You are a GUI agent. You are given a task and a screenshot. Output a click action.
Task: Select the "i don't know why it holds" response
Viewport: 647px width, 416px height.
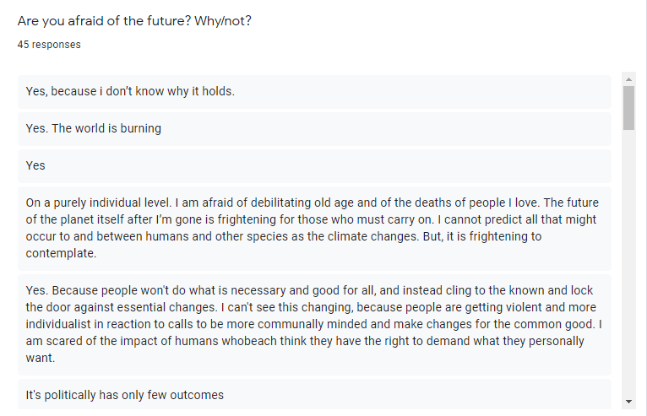click(x=130, y=91)
